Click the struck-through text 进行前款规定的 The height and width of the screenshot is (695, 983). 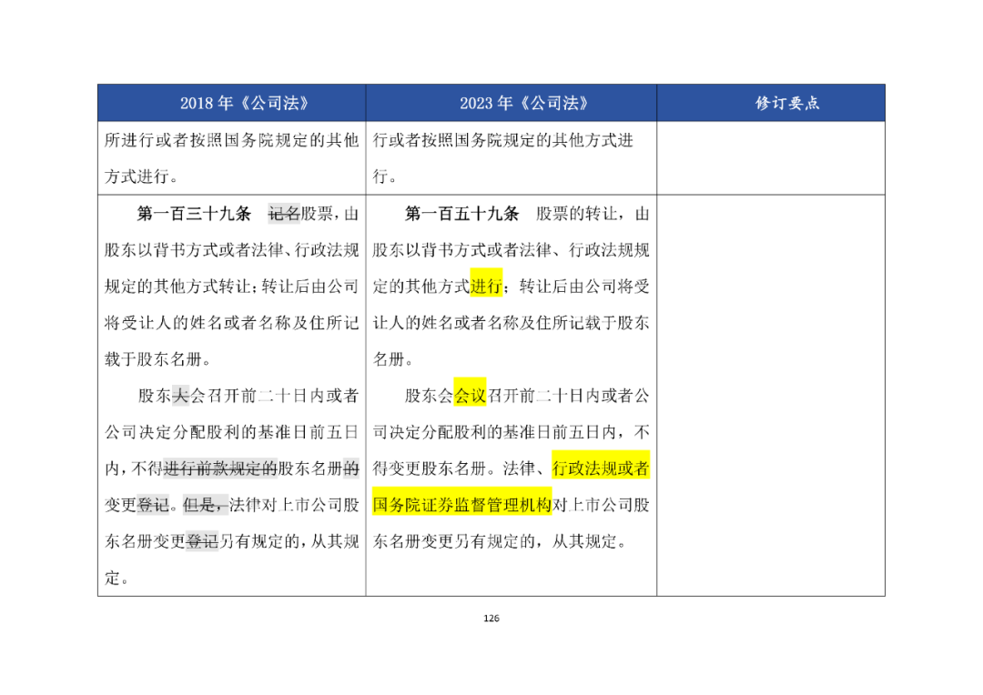(x=220, y=468)
